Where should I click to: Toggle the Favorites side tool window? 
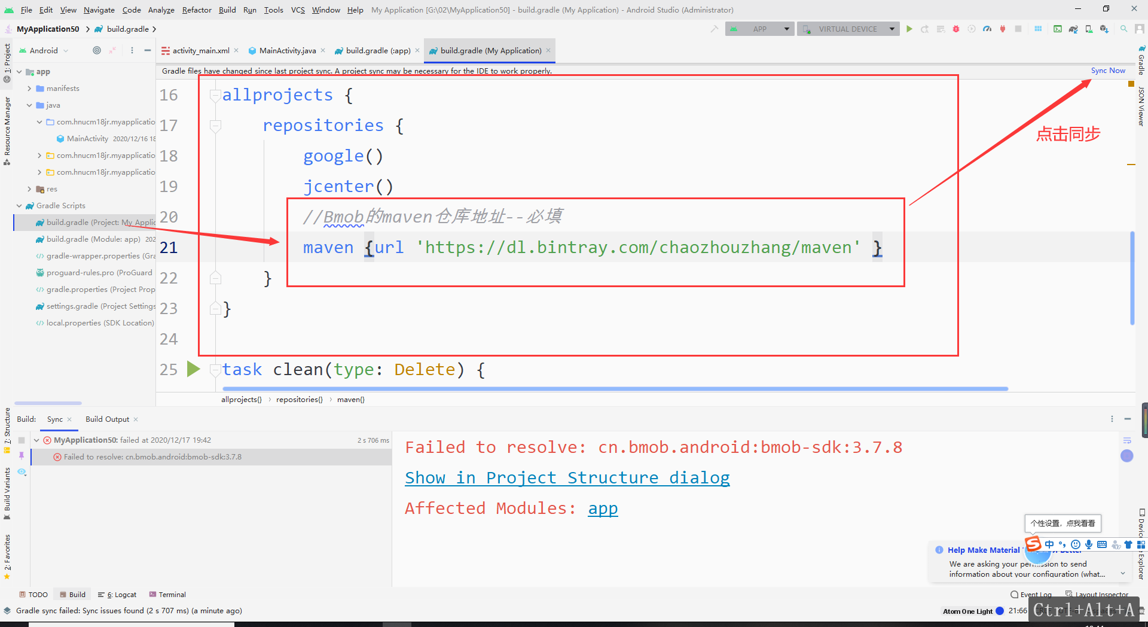7,556
